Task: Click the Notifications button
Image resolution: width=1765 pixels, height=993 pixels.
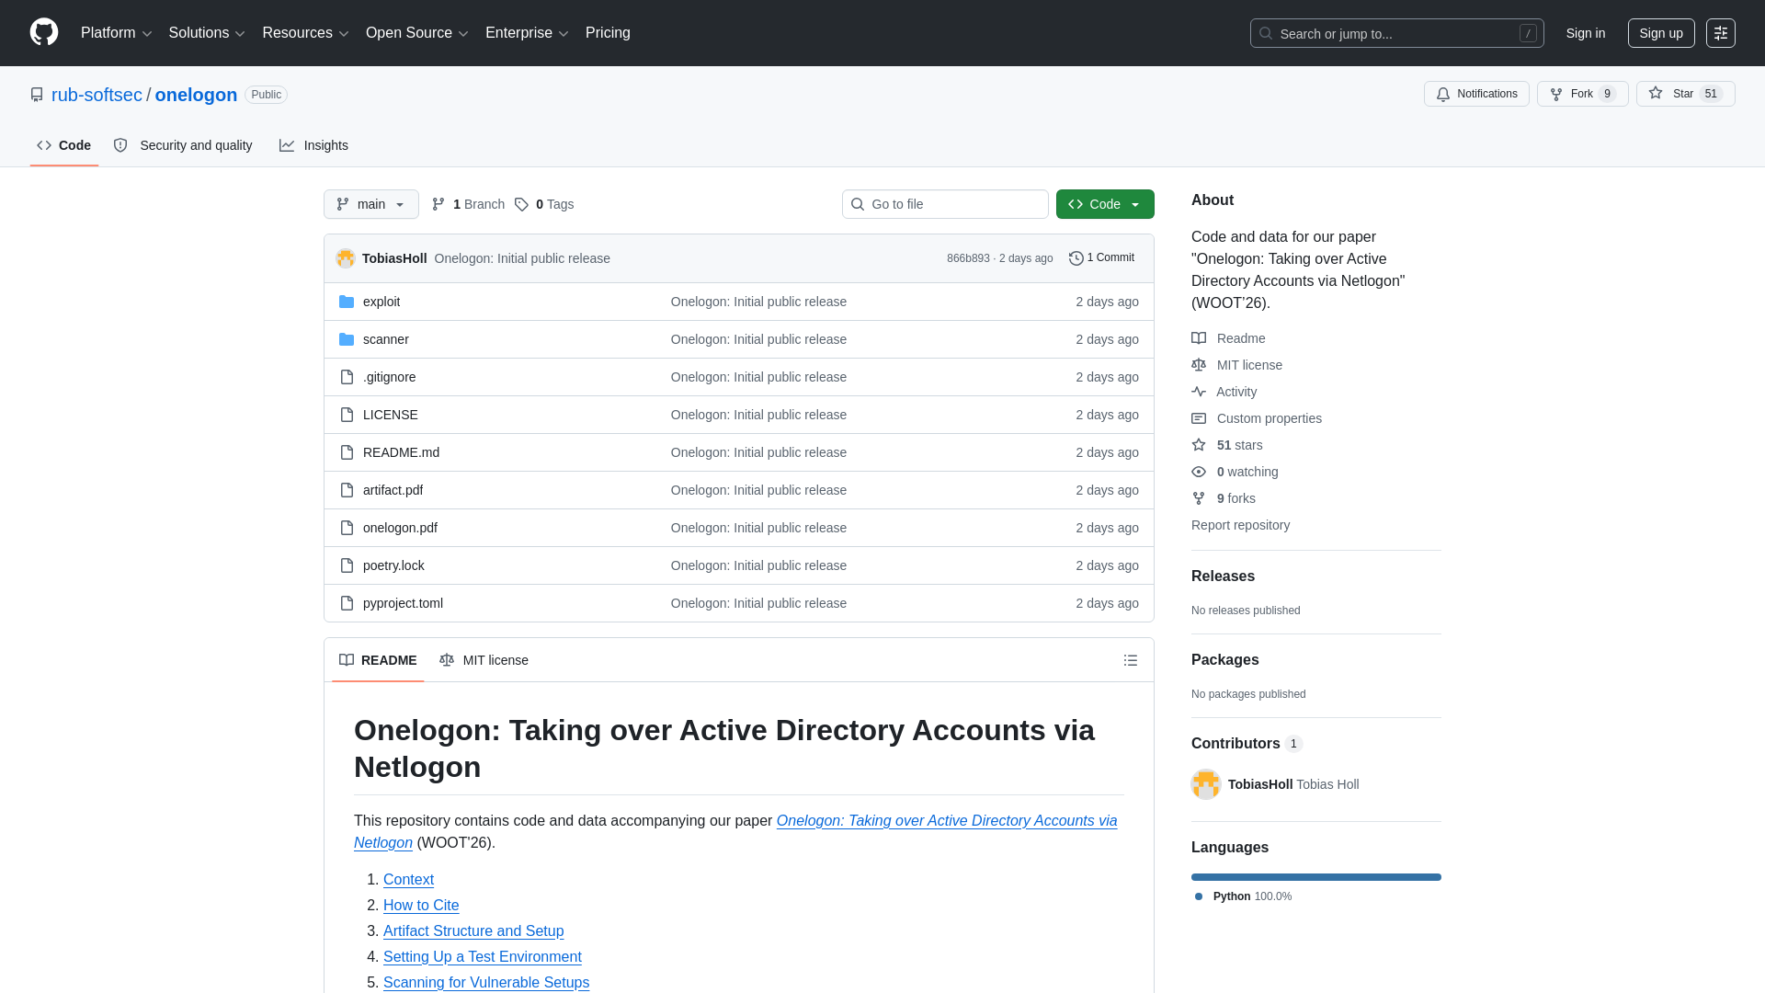Action: pyautogui.click(x=1476, y=94)
